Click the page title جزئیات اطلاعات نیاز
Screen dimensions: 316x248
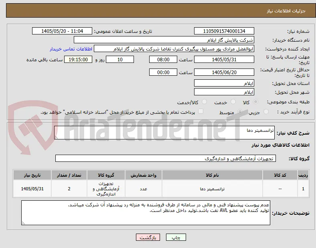click(286, 11)
